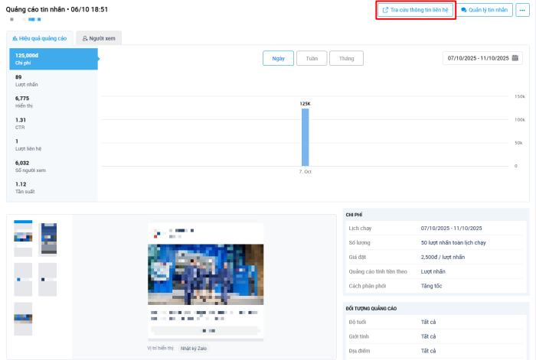This screenshot has height=360, width=536.
Task: Switch to Người xem tab
Action: tap(99, 37)
